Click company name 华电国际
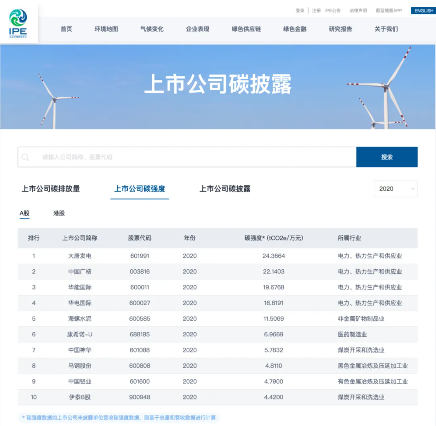 click(80, 303)
